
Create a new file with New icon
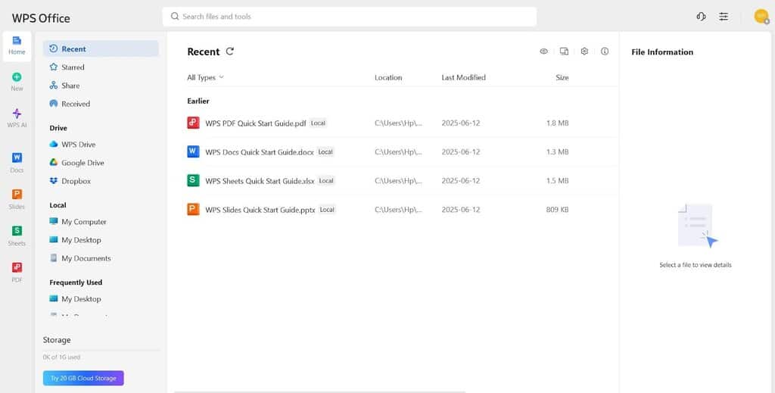pos(17,82)
